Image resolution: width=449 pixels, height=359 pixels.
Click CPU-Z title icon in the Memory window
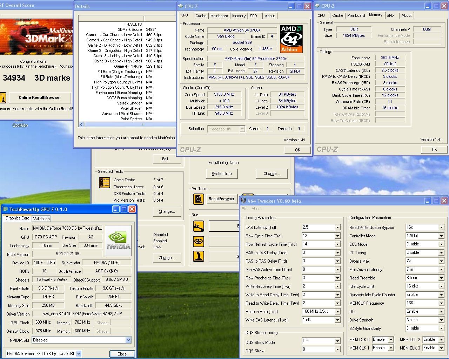317,6
